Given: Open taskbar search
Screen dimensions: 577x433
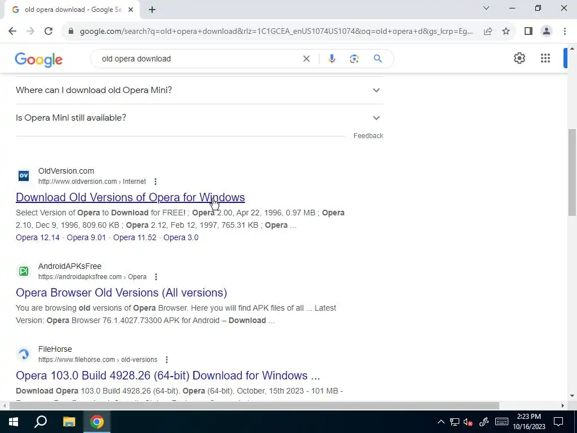Looking at the screenshot, I should (x=41, y=422).
